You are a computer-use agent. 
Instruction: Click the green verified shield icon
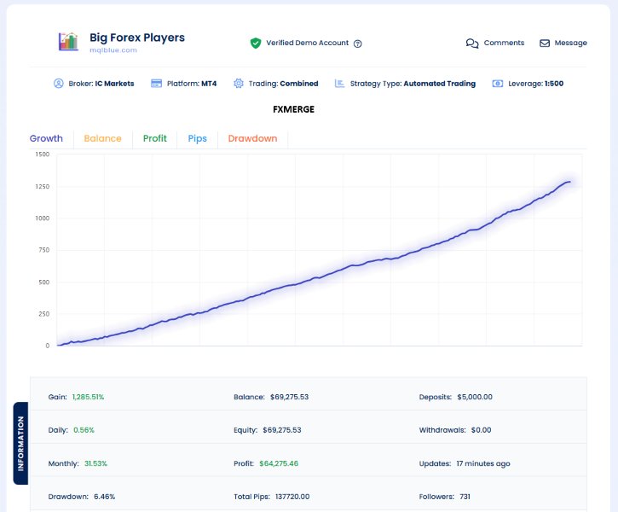click(255, 43)
